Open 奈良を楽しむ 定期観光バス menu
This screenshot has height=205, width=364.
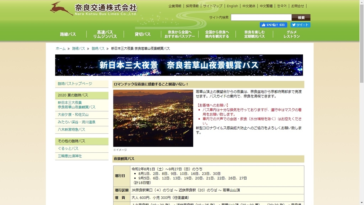pyautogui.click(x=254, y=34)
